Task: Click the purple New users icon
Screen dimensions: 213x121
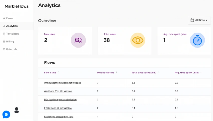Action: (78, 40)
